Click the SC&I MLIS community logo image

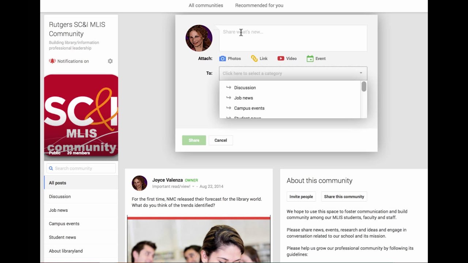point(81,115)
